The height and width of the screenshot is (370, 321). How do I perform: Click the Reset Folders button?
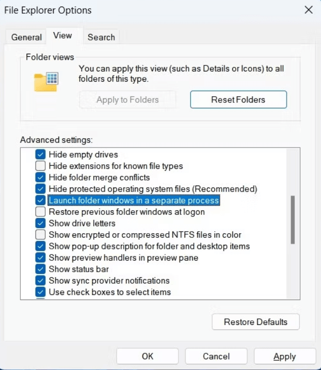click(x=238, y=99)
